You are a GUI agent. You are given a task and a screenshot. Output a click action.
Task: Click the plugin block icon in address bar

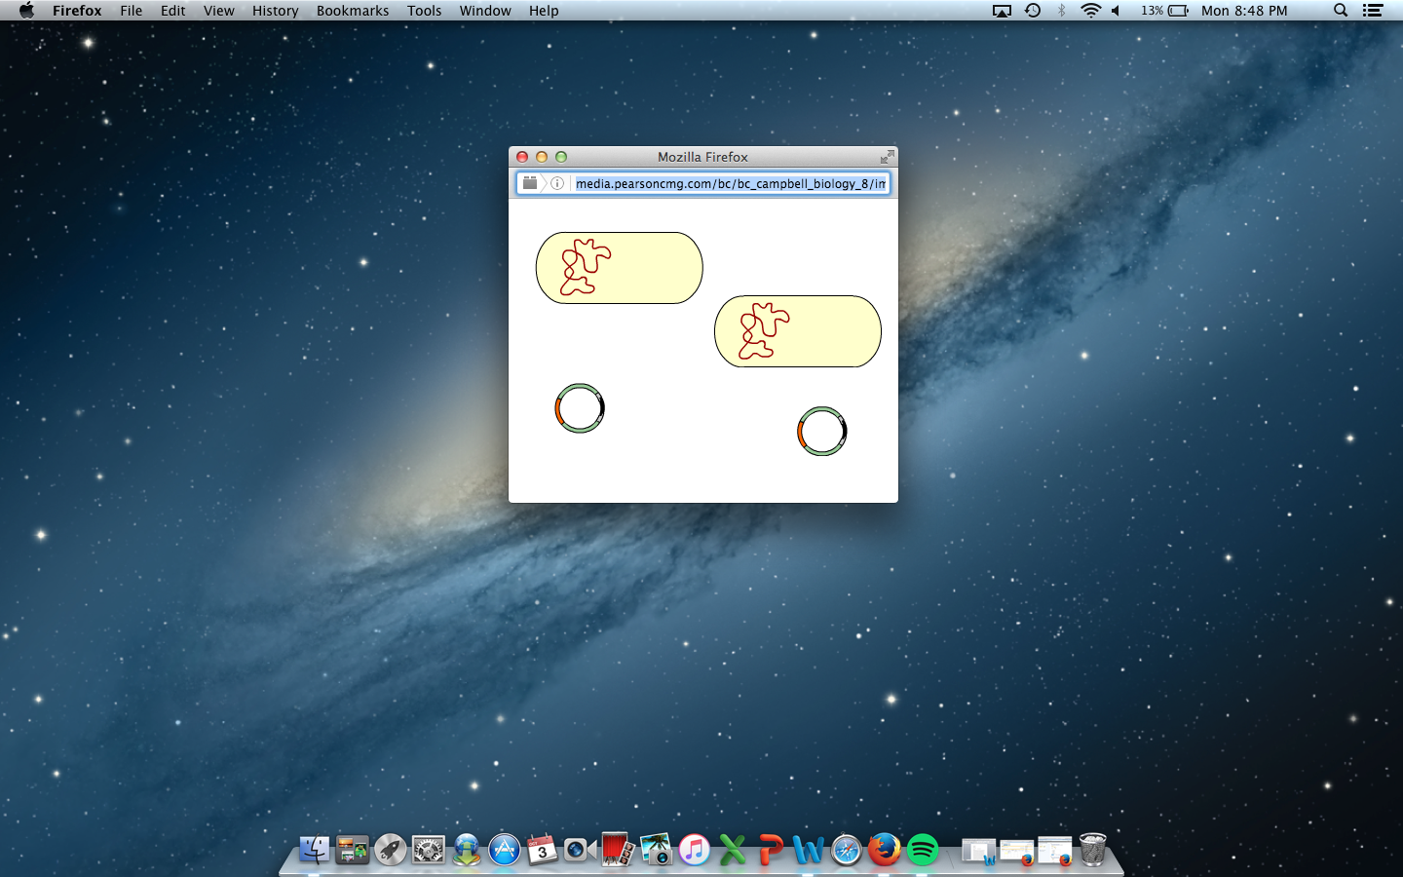530,183
